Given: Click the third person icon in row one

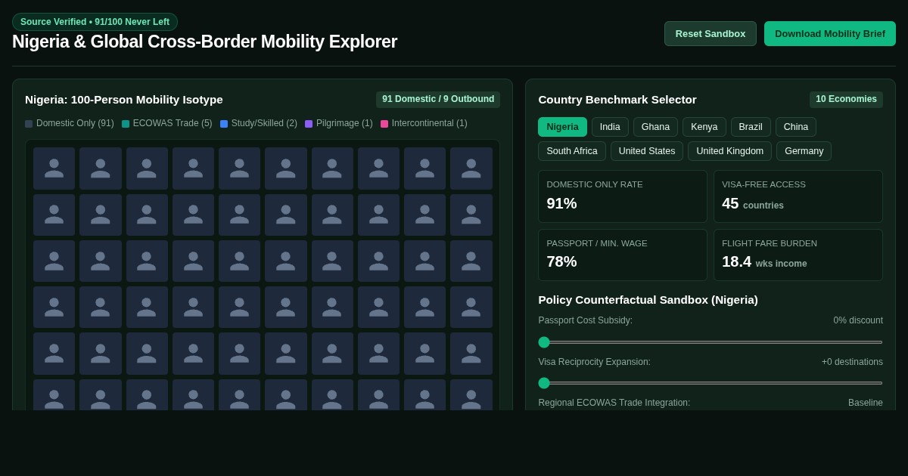Looking at the screenshot, I should tap(147, 168).
